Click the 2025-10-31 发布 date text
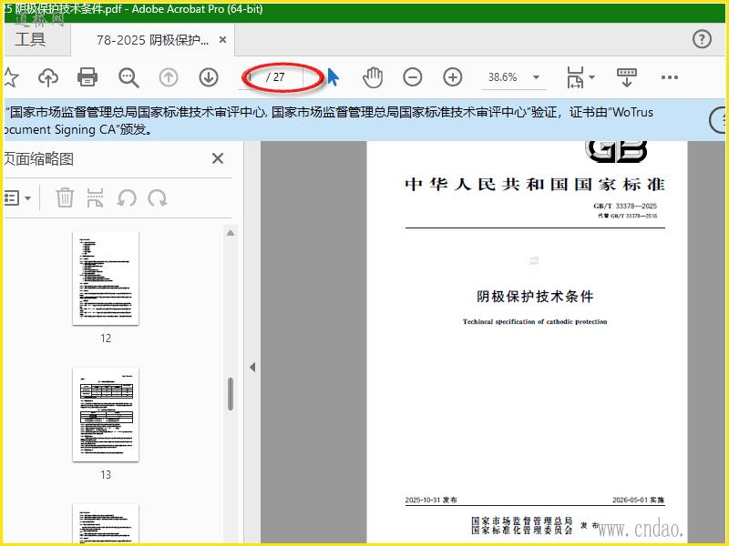Screen dimensions: 729x546 pos(431,500)
